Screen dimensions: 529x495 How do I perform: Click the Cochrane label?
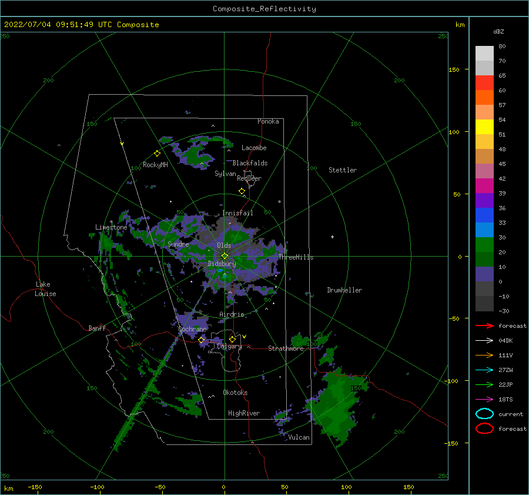192,329
